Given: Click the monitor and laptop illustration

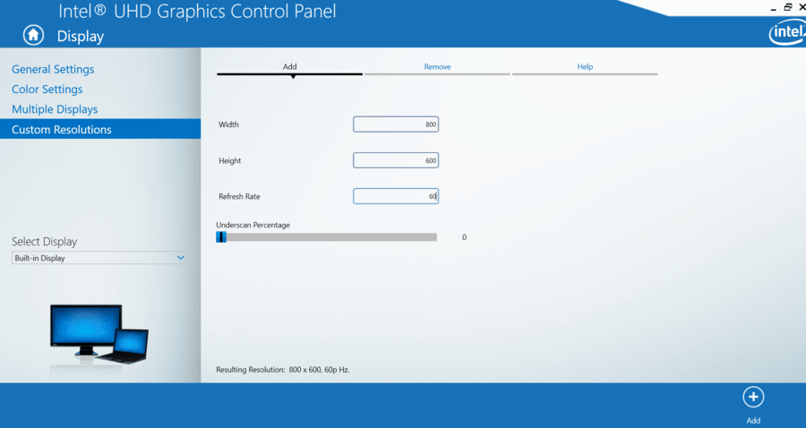Looking at the screenshot, I should (99, 335).
